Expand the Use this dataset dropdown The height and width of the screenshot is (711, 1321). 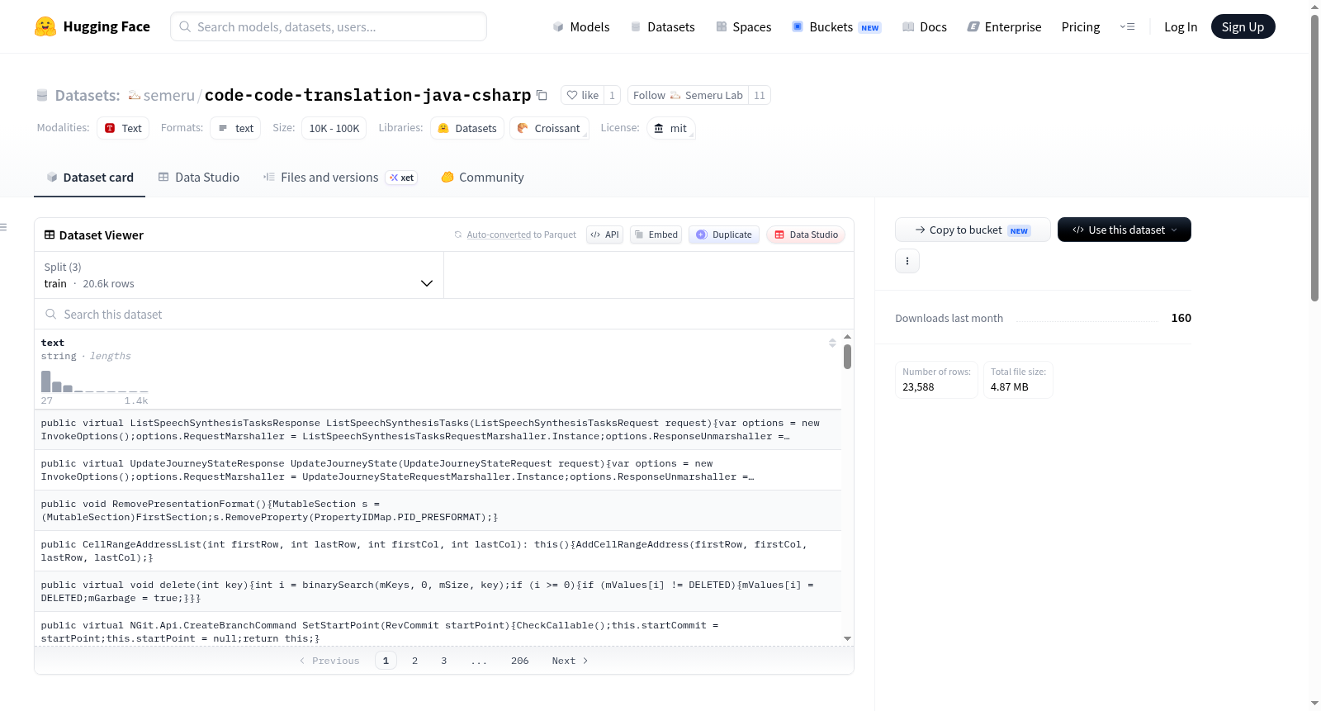(1124, 230)
